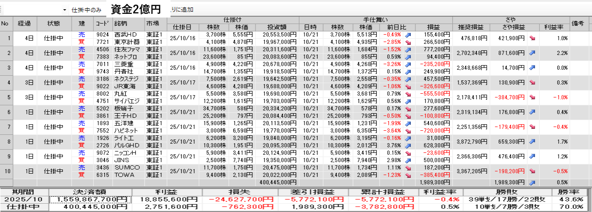Click the 前日比 down arrow for 東京計器
Screen dimensions: 592x212
408,42
